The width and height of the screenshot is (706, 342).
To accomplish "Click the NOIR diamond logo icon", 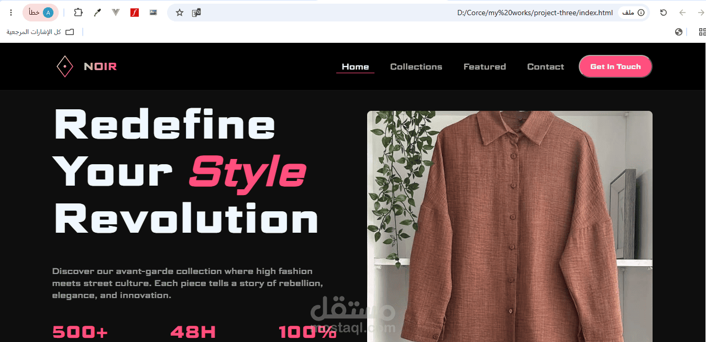I will 64,66.
